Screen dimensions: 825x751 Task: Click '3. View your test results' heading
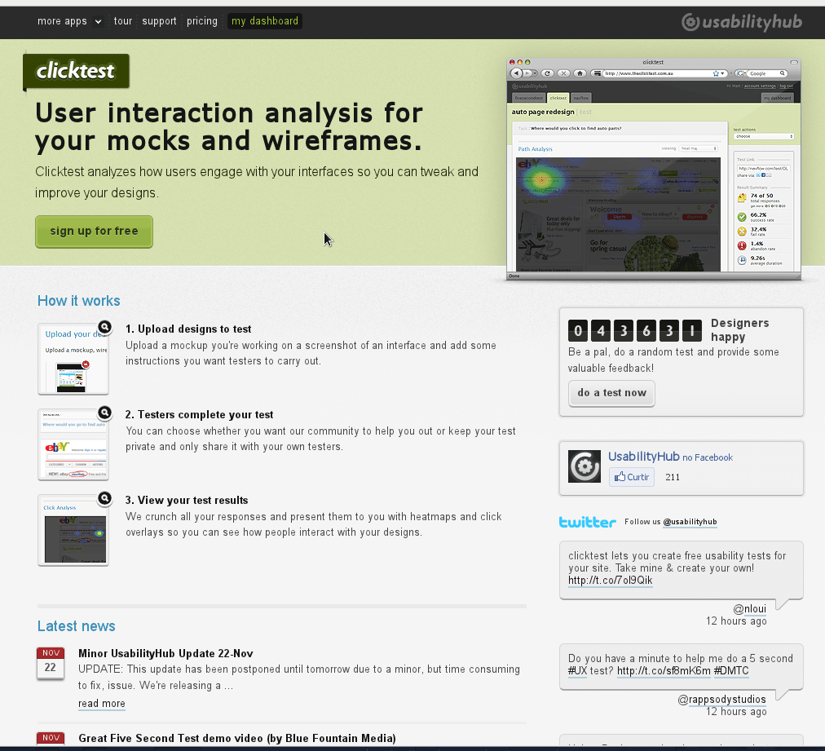187,500
